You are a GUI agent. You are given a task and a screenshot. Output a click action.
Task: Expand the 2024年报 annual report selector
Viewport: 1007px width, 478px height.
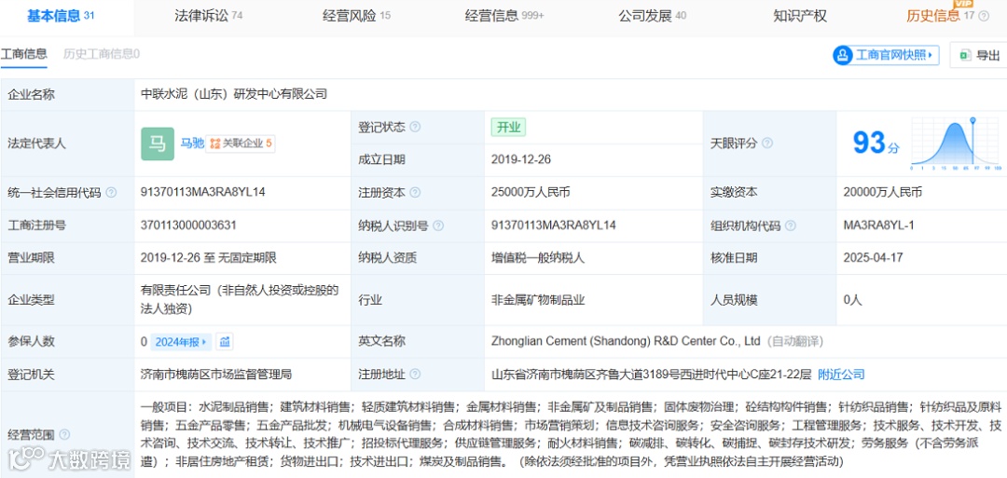[x=181, y=342]
